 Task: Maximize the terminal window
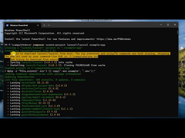coord(168,25)
